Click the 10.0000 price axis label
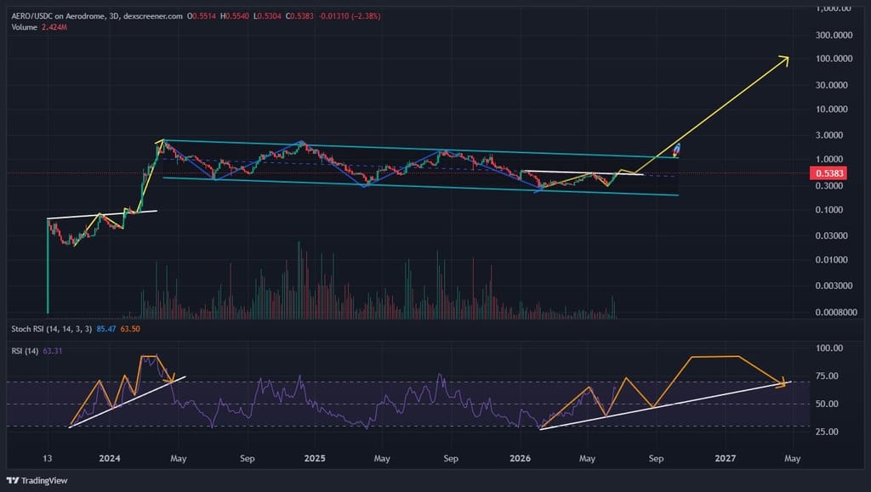 click(x=832, y=110)
